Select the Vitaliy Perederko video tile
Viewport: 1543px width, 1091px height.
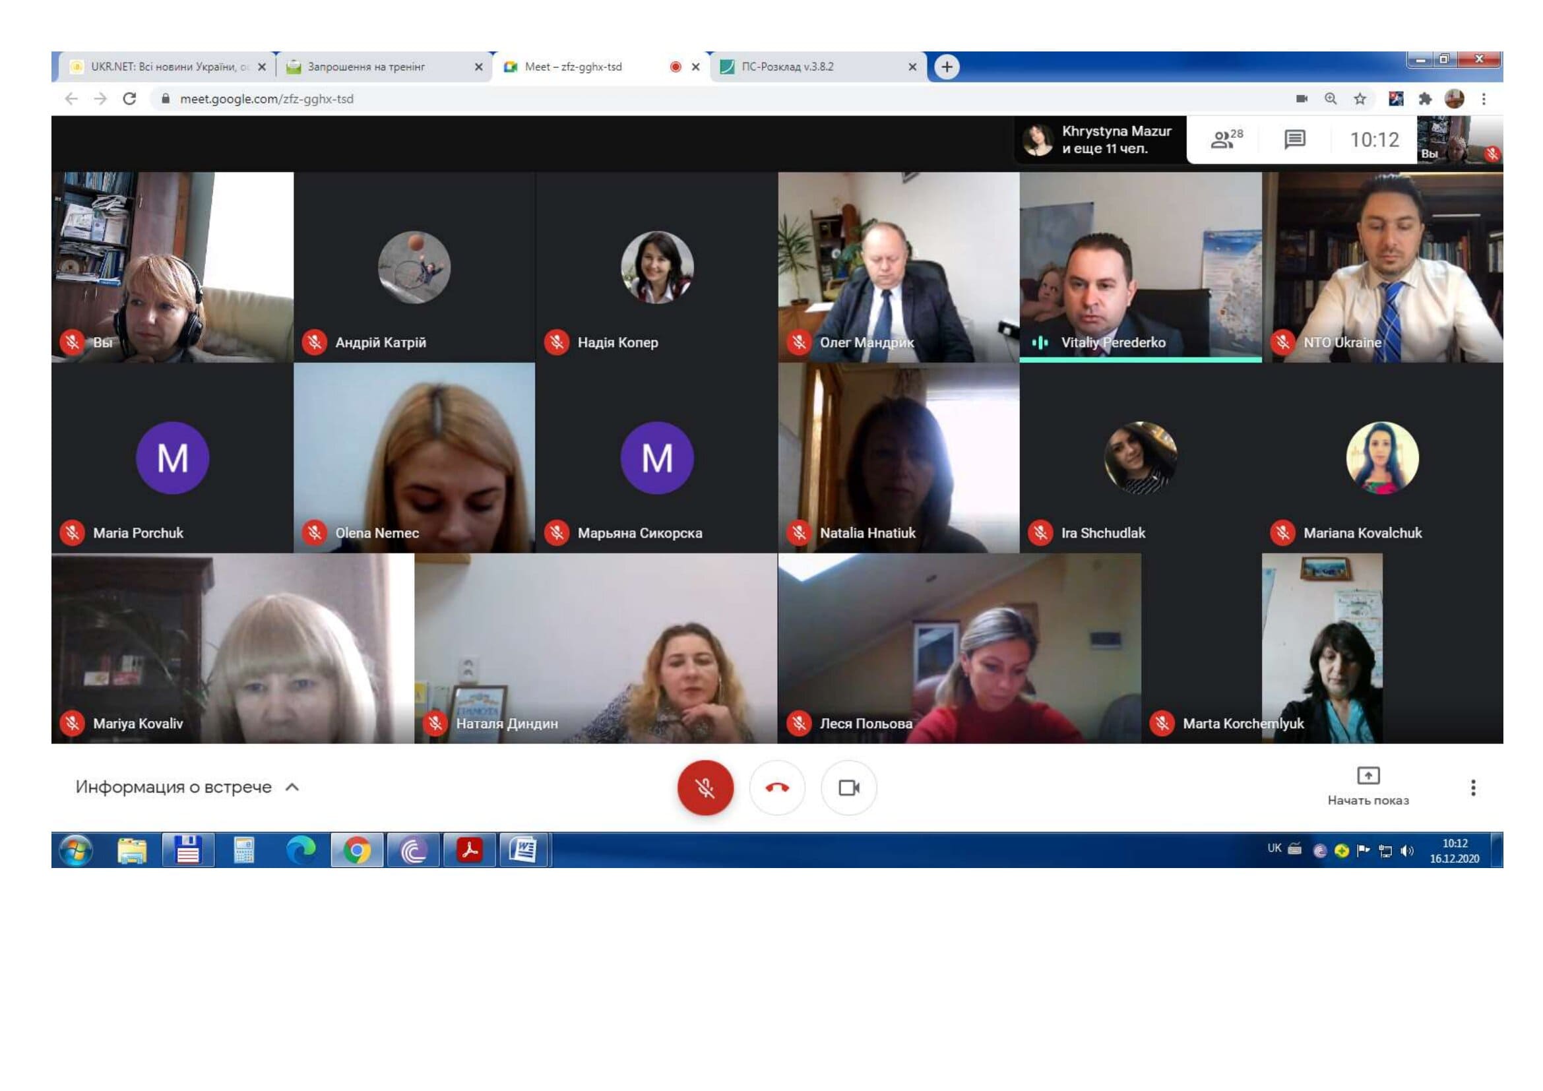1140,266
